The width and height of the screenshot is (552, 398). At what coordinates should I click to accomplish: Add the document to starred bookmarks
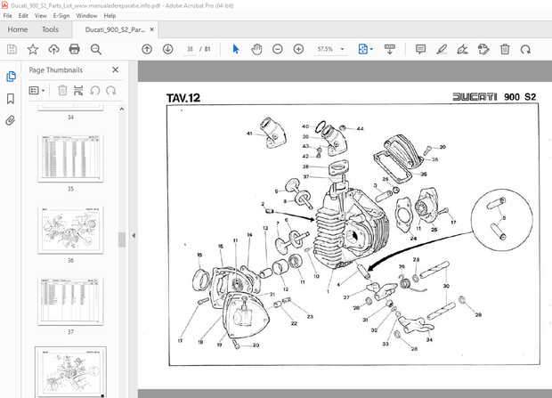click(33, 50)
